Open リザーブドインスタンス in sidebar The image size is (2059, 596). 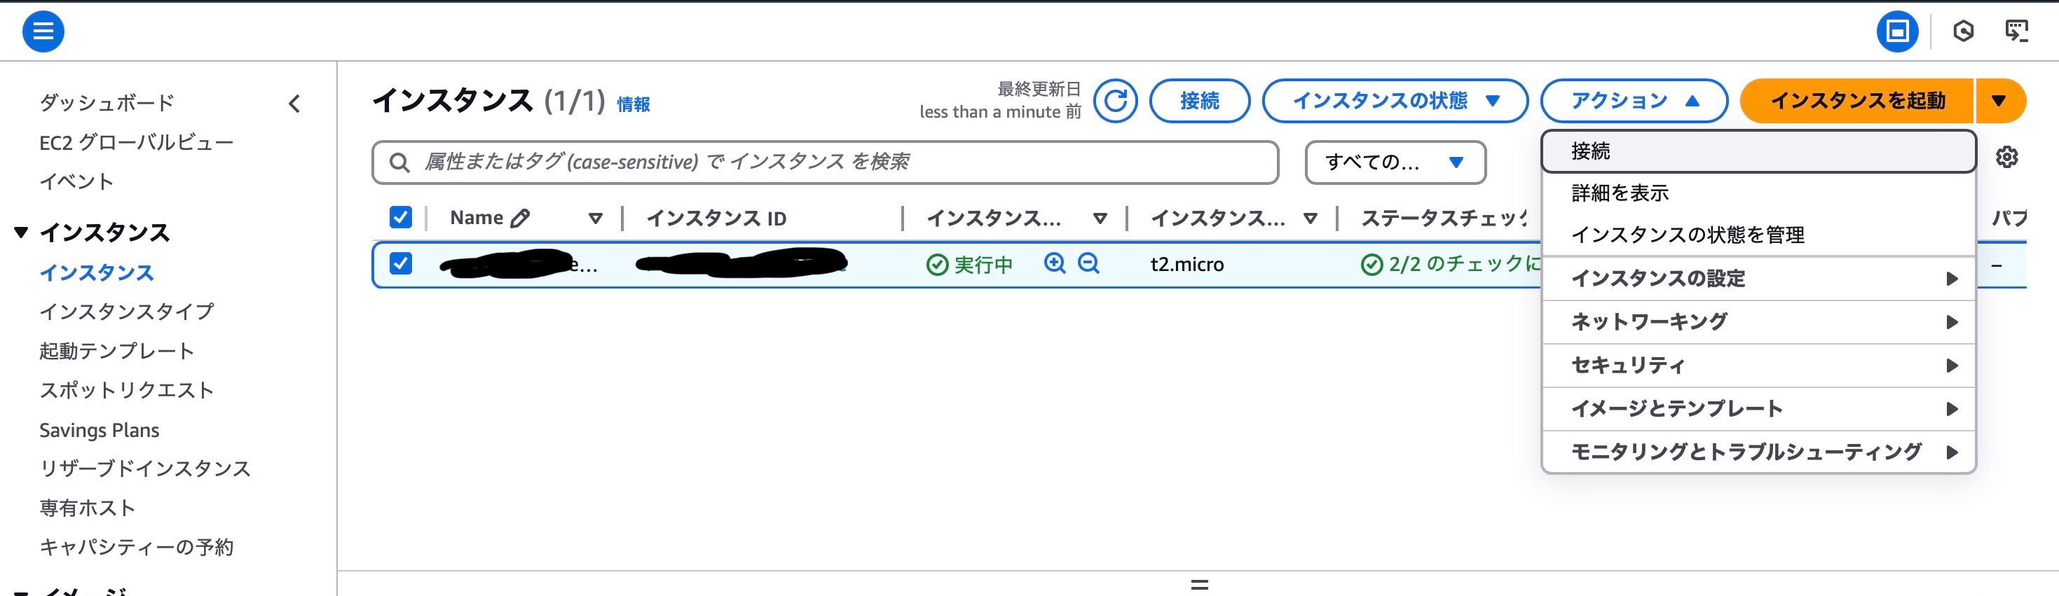coord(146,469)
